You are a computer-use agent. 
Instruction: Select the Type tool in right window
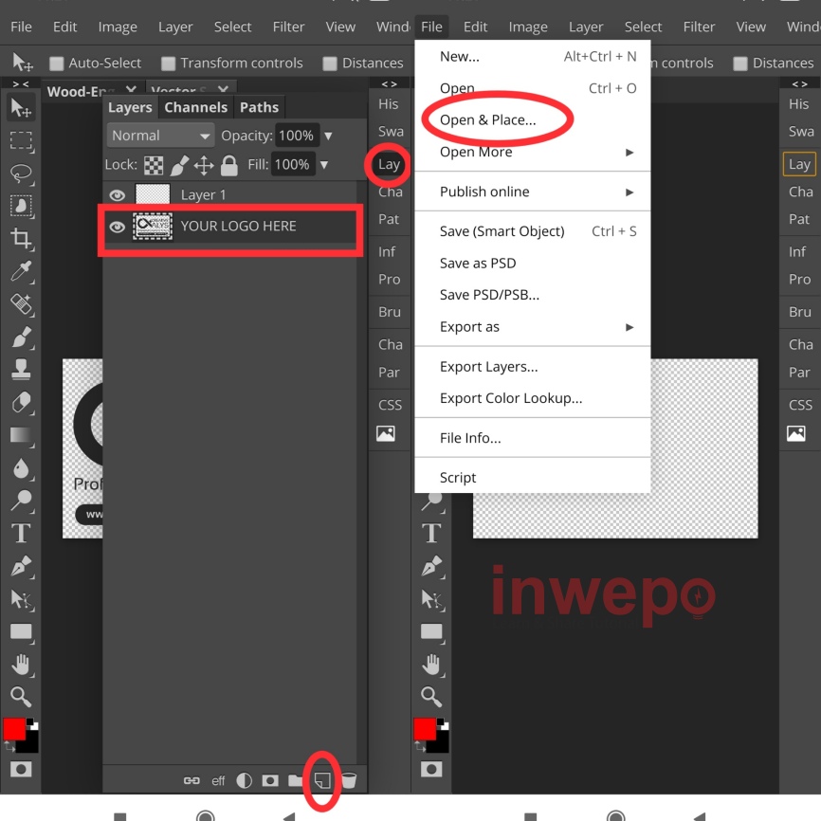(x=431, y=534)
